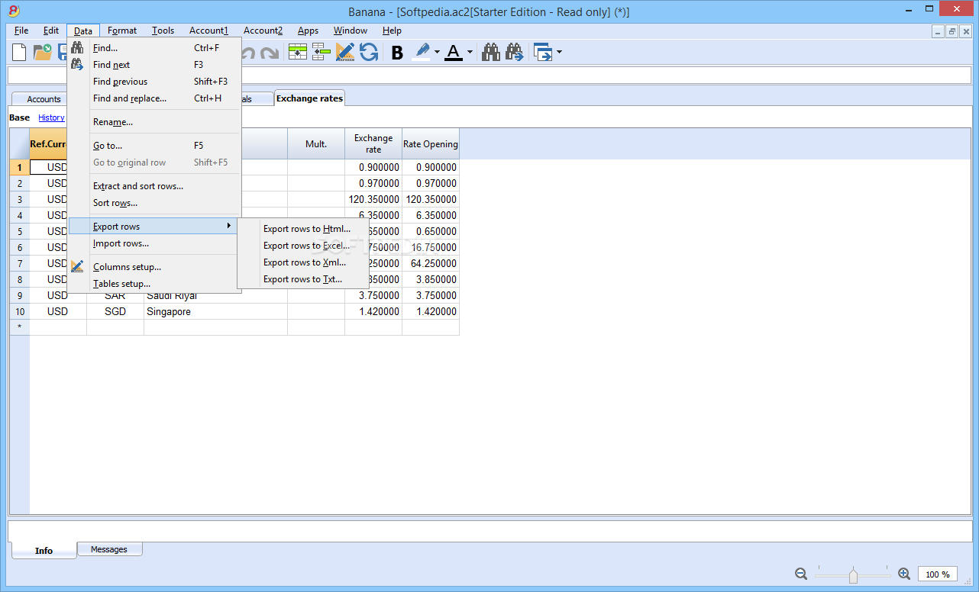
Task: Choose Export rows to Txt
Action: click(x=303, y=279)
